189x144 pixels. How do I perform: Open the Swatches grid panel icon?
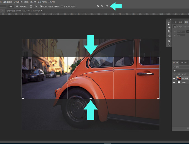[169, 31]
